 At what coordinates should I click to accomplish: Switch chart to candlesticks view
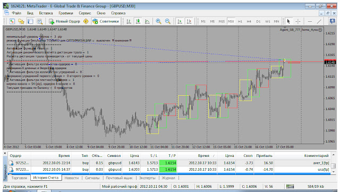click(x=138, y=21)
